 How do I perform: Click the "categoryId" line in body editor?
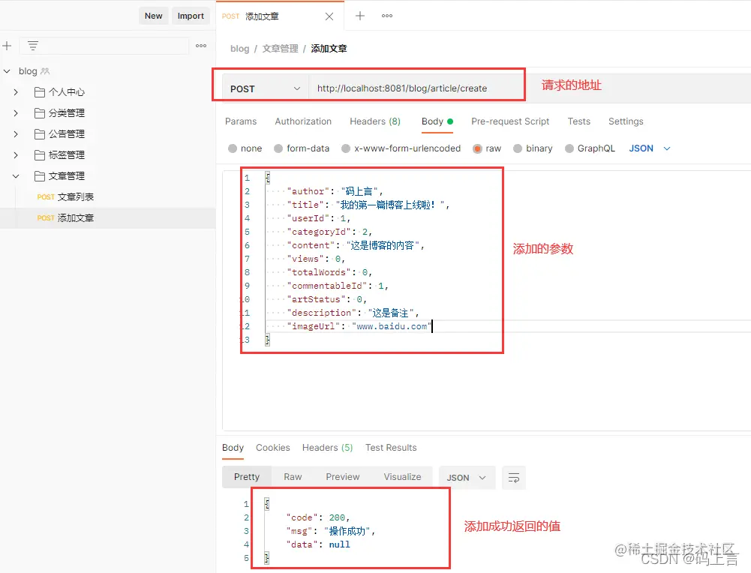click(329, 232)
